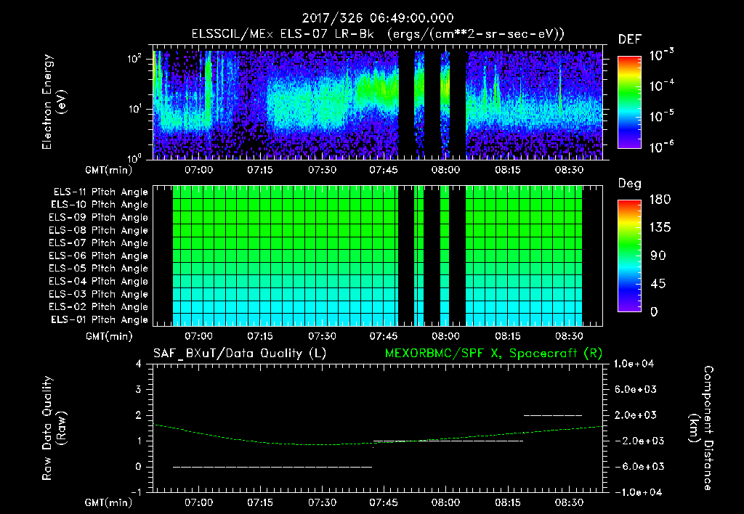Image resolution: width=744 pixels, height=514 pixels.
Task: Select the ELS-06 Pitch Angle row label
Action: [x=98, y=256]
